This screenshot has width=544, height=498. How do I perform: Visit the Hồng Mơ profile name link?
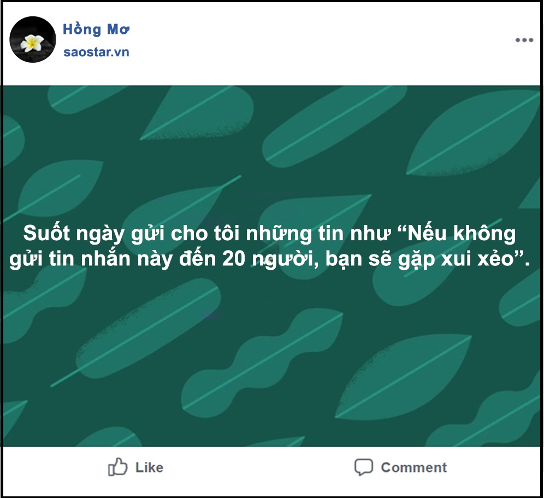[x=96, y=29]
